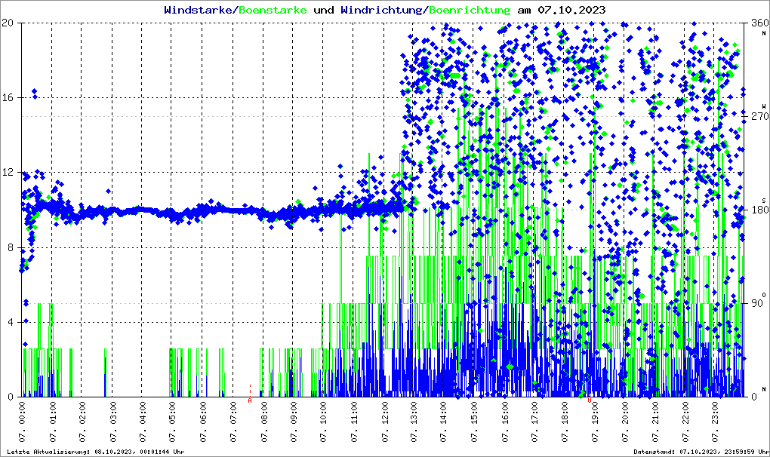Screen dimensions: 770x457
Task: Click the red U marker on the time axis
Action: point(590,400)
